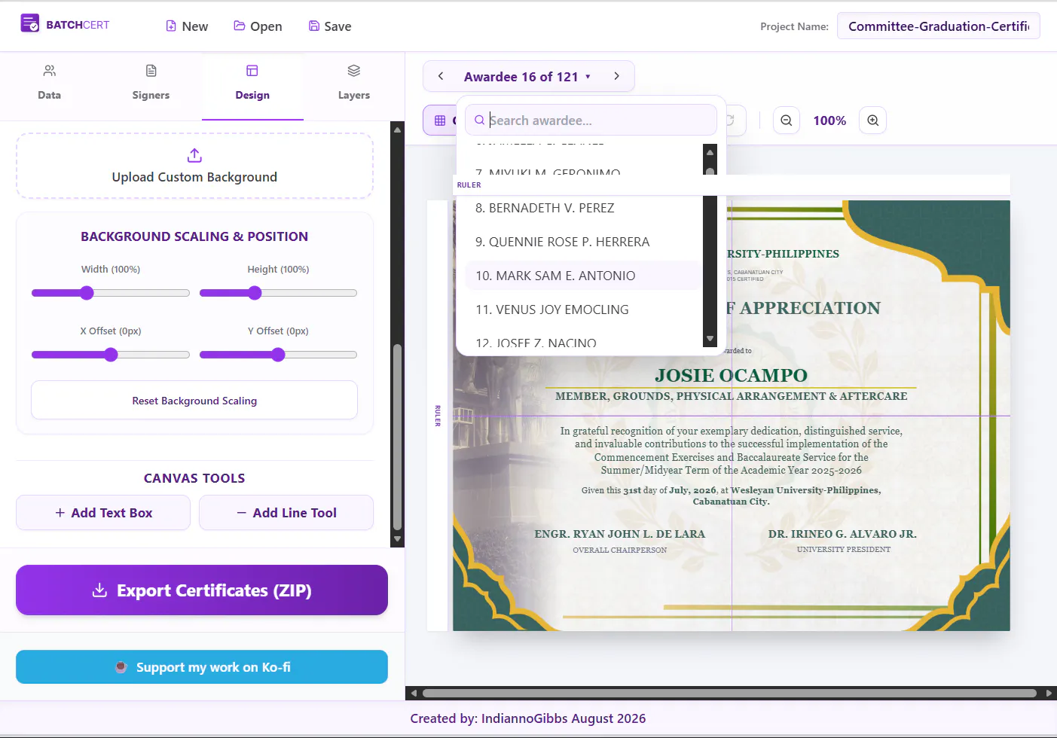Open the Support on Ko-fi link
1057x738 pixels.
point(202,667)
